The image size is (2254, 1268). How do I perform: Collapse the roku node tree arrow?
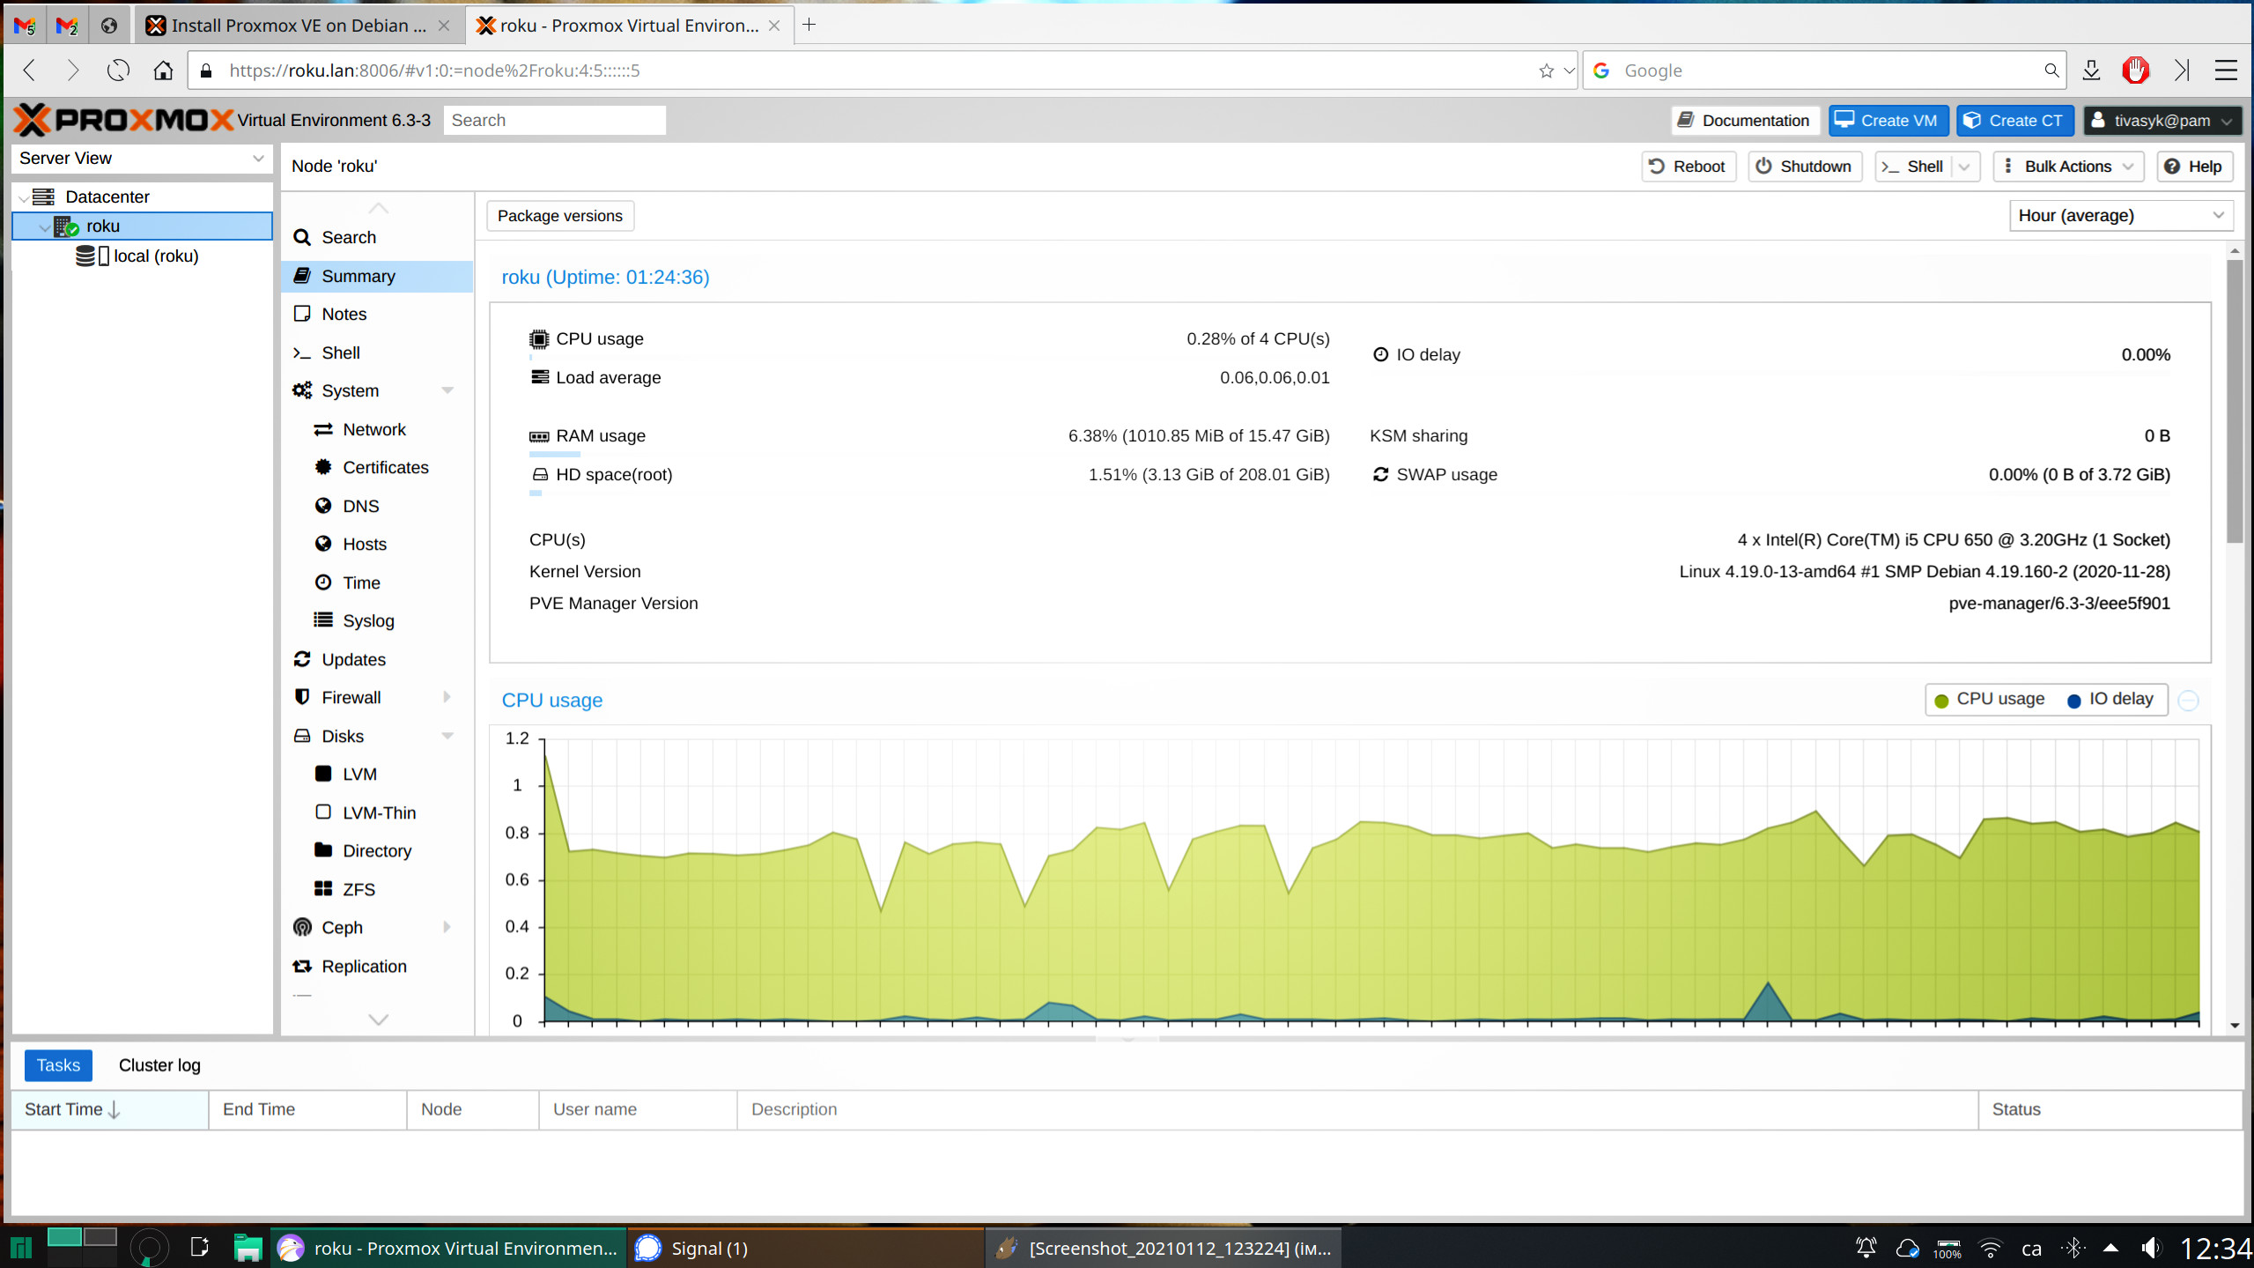[x=44, y=227]
